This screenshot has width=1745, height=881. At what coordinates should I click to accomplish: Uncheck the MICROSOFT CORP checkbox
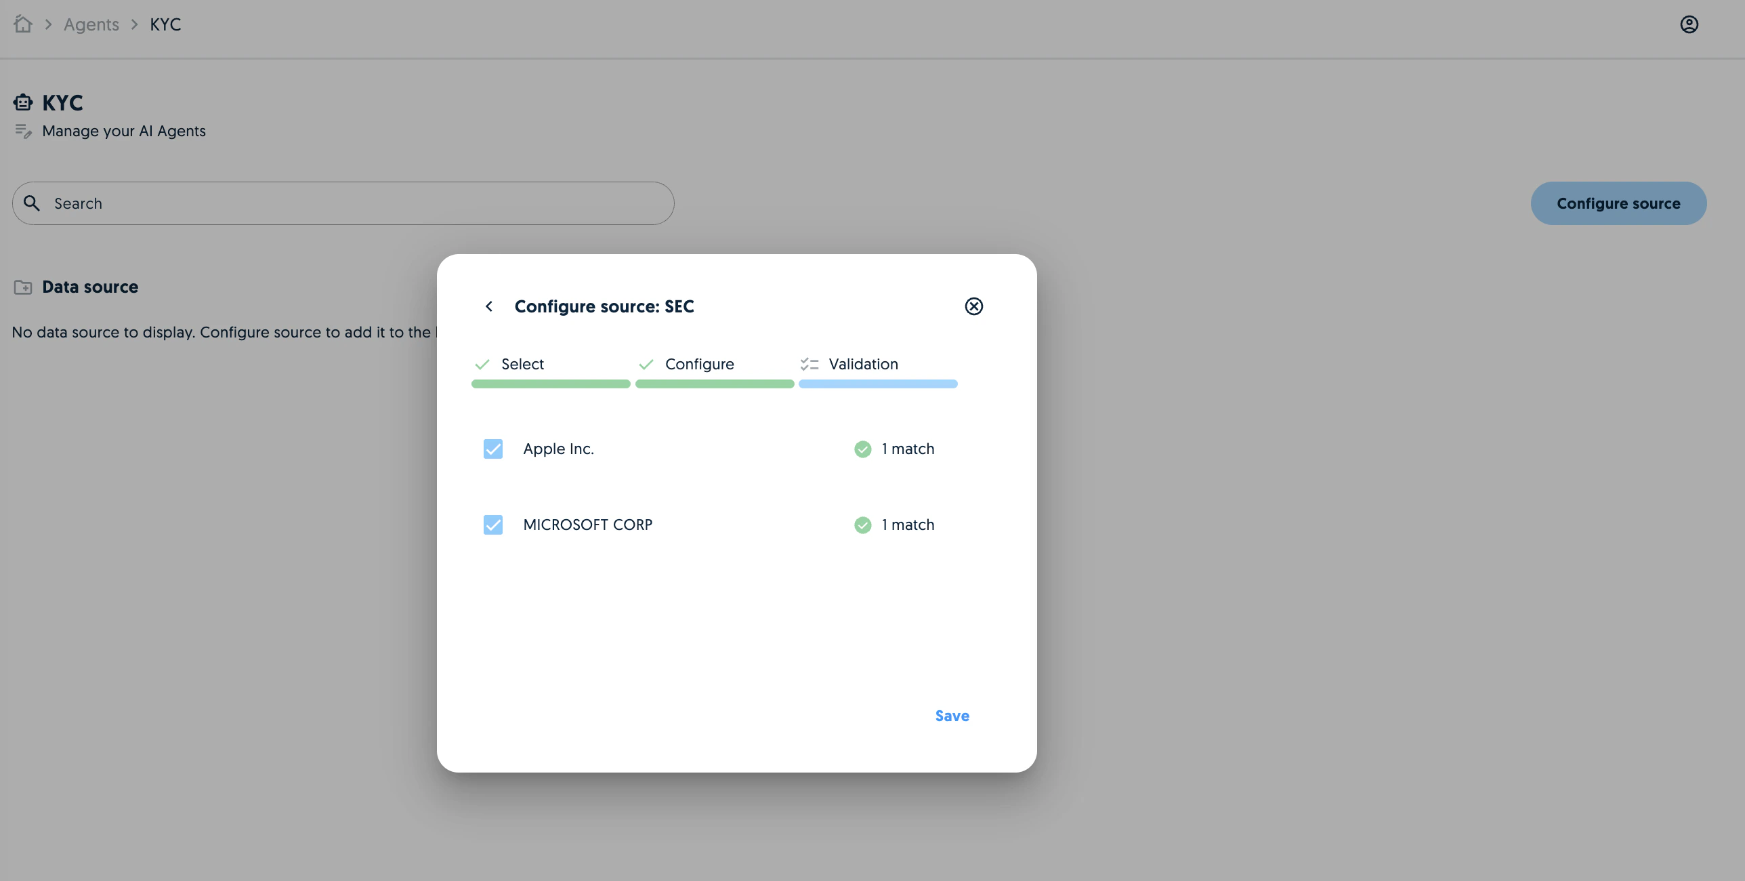tap(493, 525)
